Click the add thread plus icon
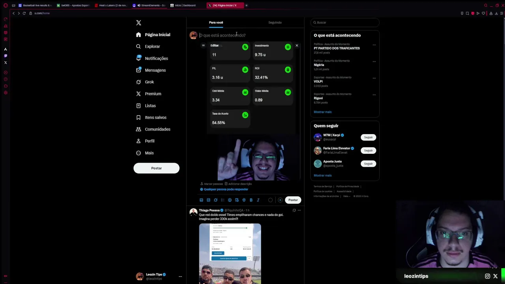The image size is (505, 284). (x=280, y=200)
